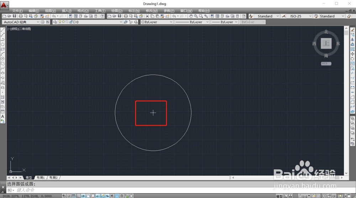Click 模型 button in status bar
356x198 pixels.
point(279,196)
